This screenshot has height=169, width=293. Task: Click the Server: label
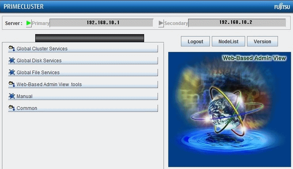coord(13,23)
